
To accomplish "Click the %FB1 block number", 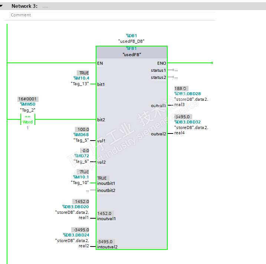I will pos(131,48).
